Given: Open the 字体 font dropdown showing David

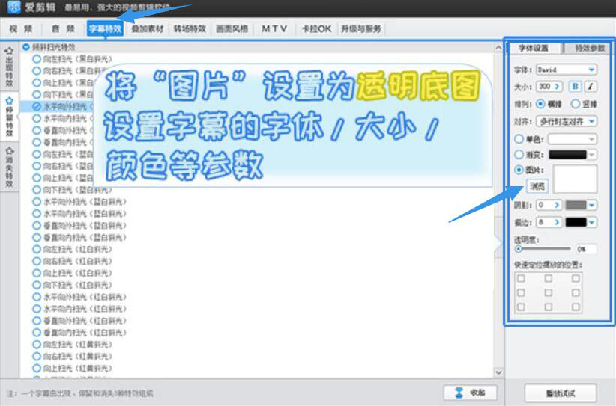Looking at the screenshot, I should click(566, 70).
